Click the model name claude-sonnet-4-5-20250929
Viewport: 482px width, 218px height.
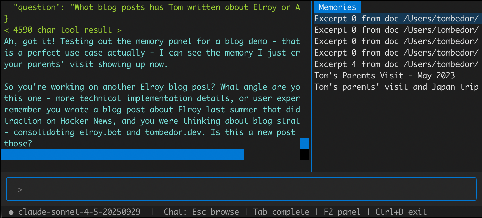(x=80, y=212)
